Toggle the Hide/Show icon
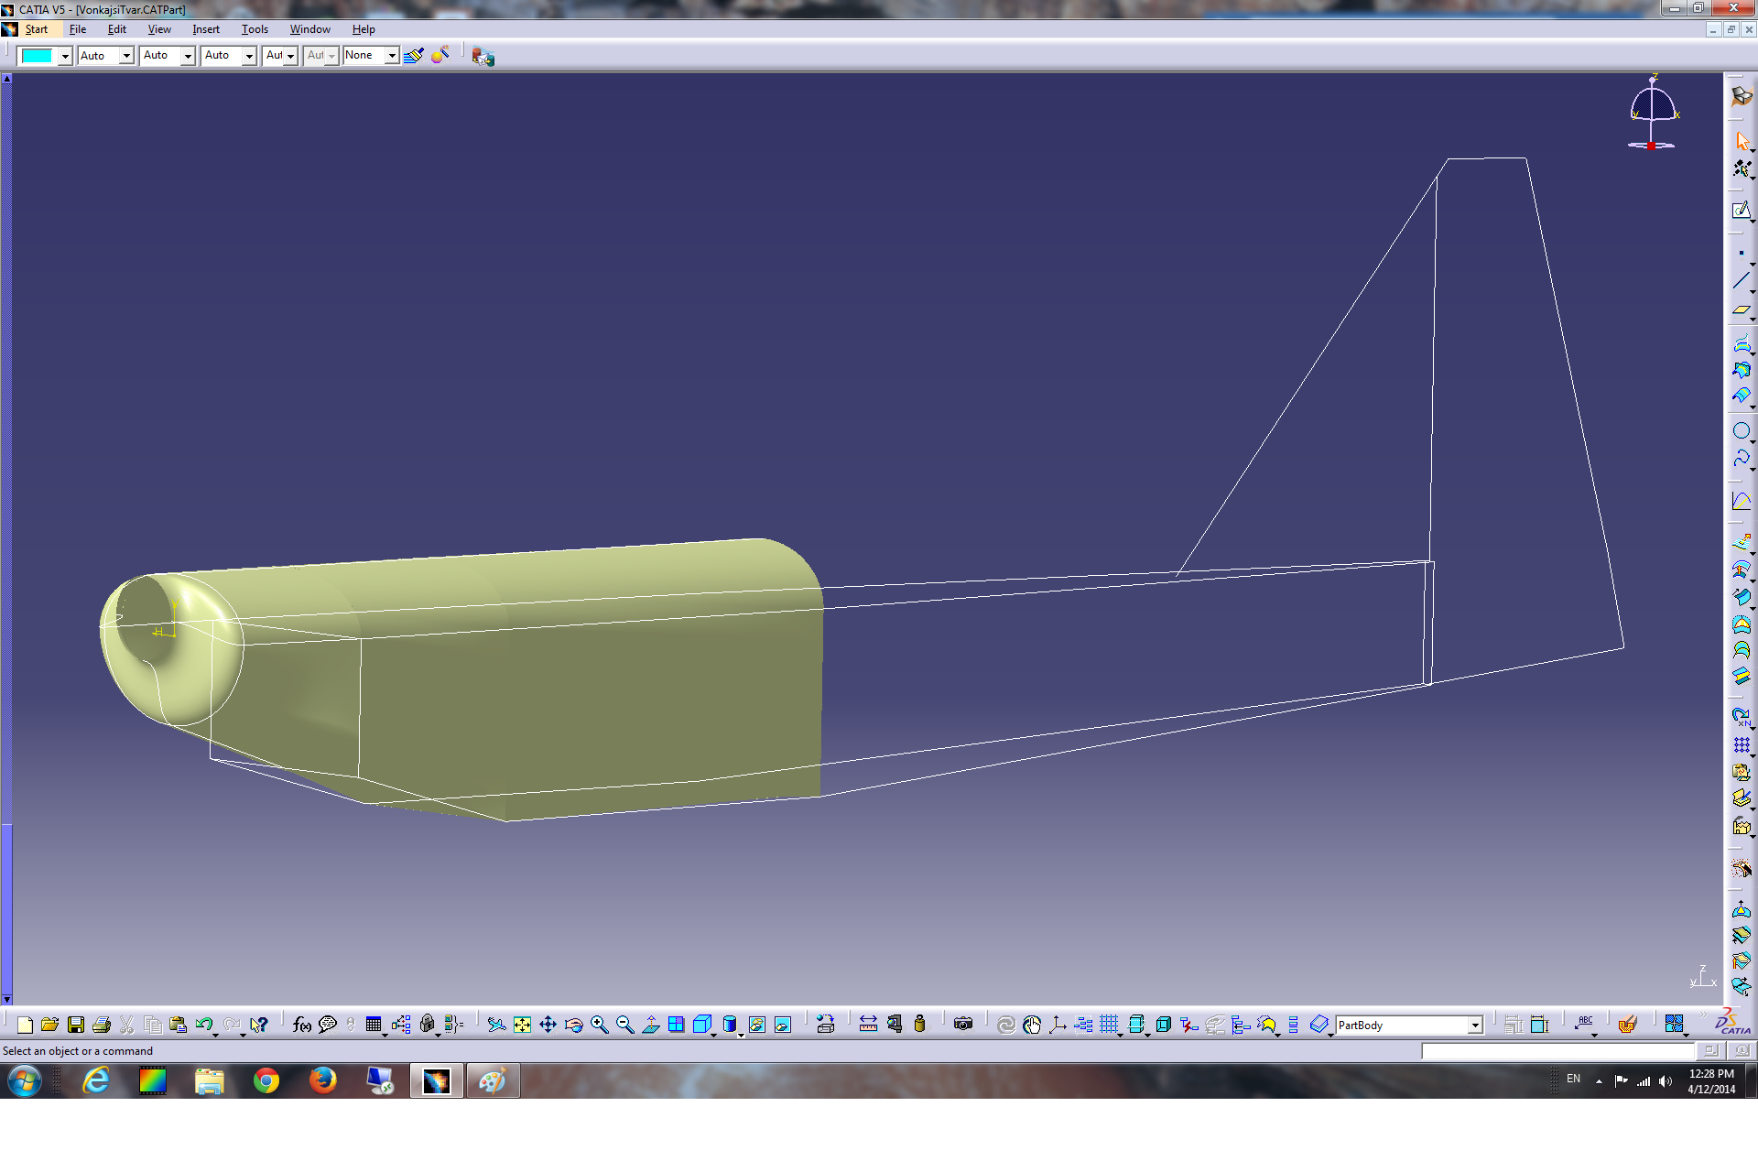The width and height of the screenshot is (1758, 1172). click(x=756, y=1025)
